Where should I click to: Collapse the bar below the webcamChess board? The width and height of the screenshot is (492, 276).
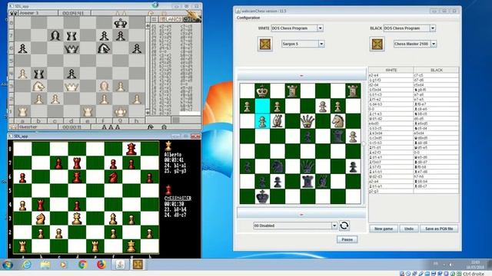coord(301,215)
